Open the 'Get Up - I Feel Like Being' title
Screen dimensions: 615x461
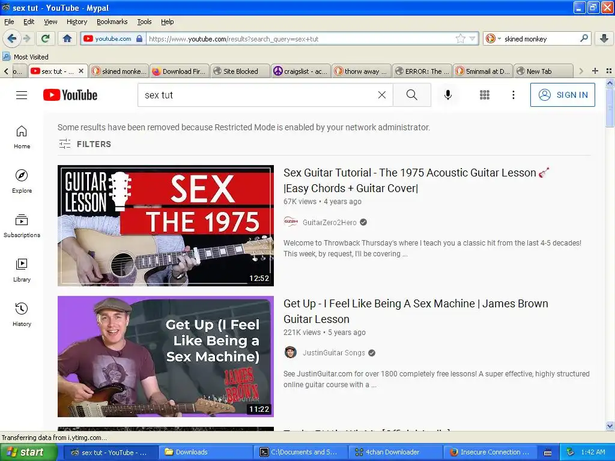tap(416, 312)
